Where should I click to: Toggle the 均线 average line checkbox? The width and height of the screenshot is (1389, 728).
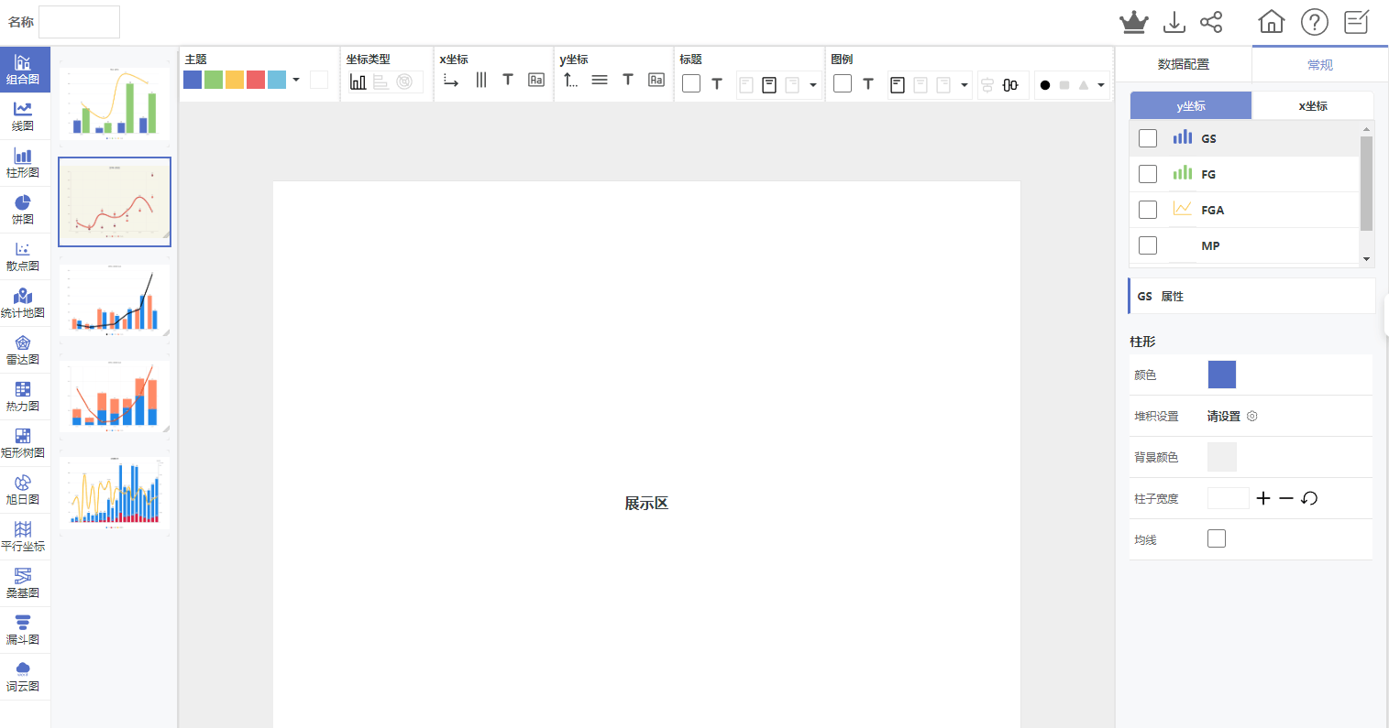click(x=1217, y=538)
